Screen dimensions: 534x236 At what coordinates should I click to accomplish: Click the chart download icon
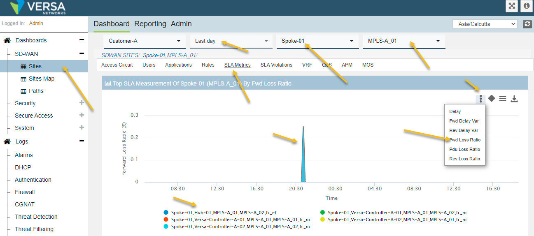point(514,99)
